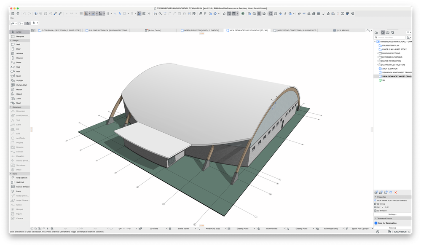Toggle the grid snap button in toolbar
The width and height of the screenshot is (421, 246).
[x=108, y=13]
